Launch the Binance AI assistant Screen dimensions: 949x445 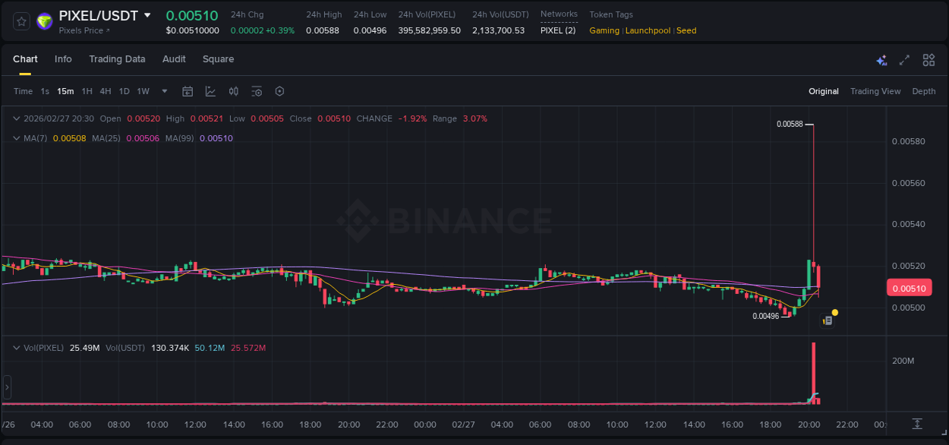coord(881,59)
